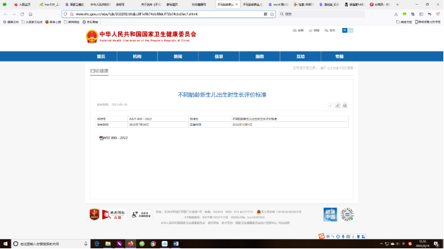
Task: Click the lock icon beside the URL
Action: coord(72,14)
